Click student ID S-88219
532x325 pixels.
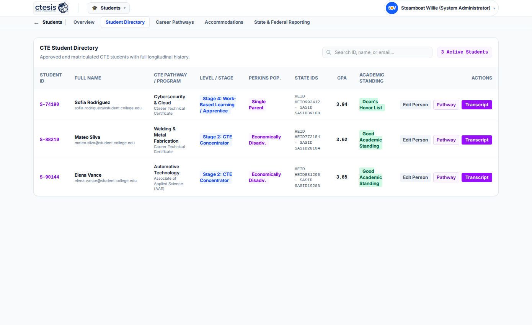point(49,140)
